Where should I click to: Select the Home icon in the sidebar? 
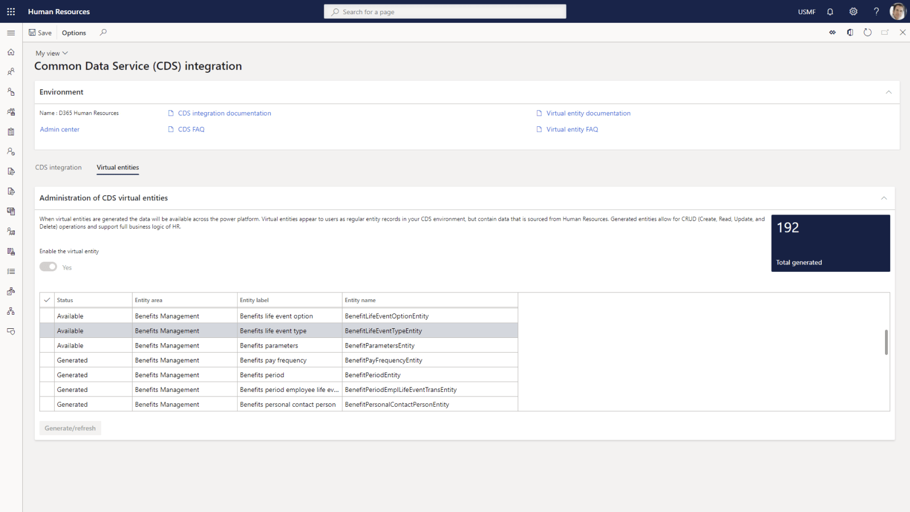(x=11, y=52)
